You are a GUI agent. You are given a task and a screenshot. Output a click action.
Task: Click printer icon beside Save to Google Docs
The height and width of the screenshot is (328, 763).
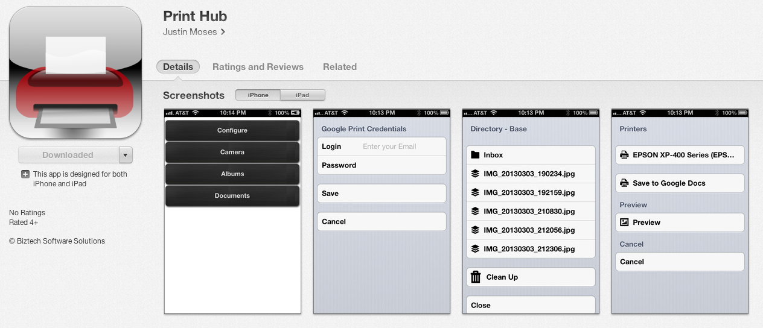click(624, 183)
